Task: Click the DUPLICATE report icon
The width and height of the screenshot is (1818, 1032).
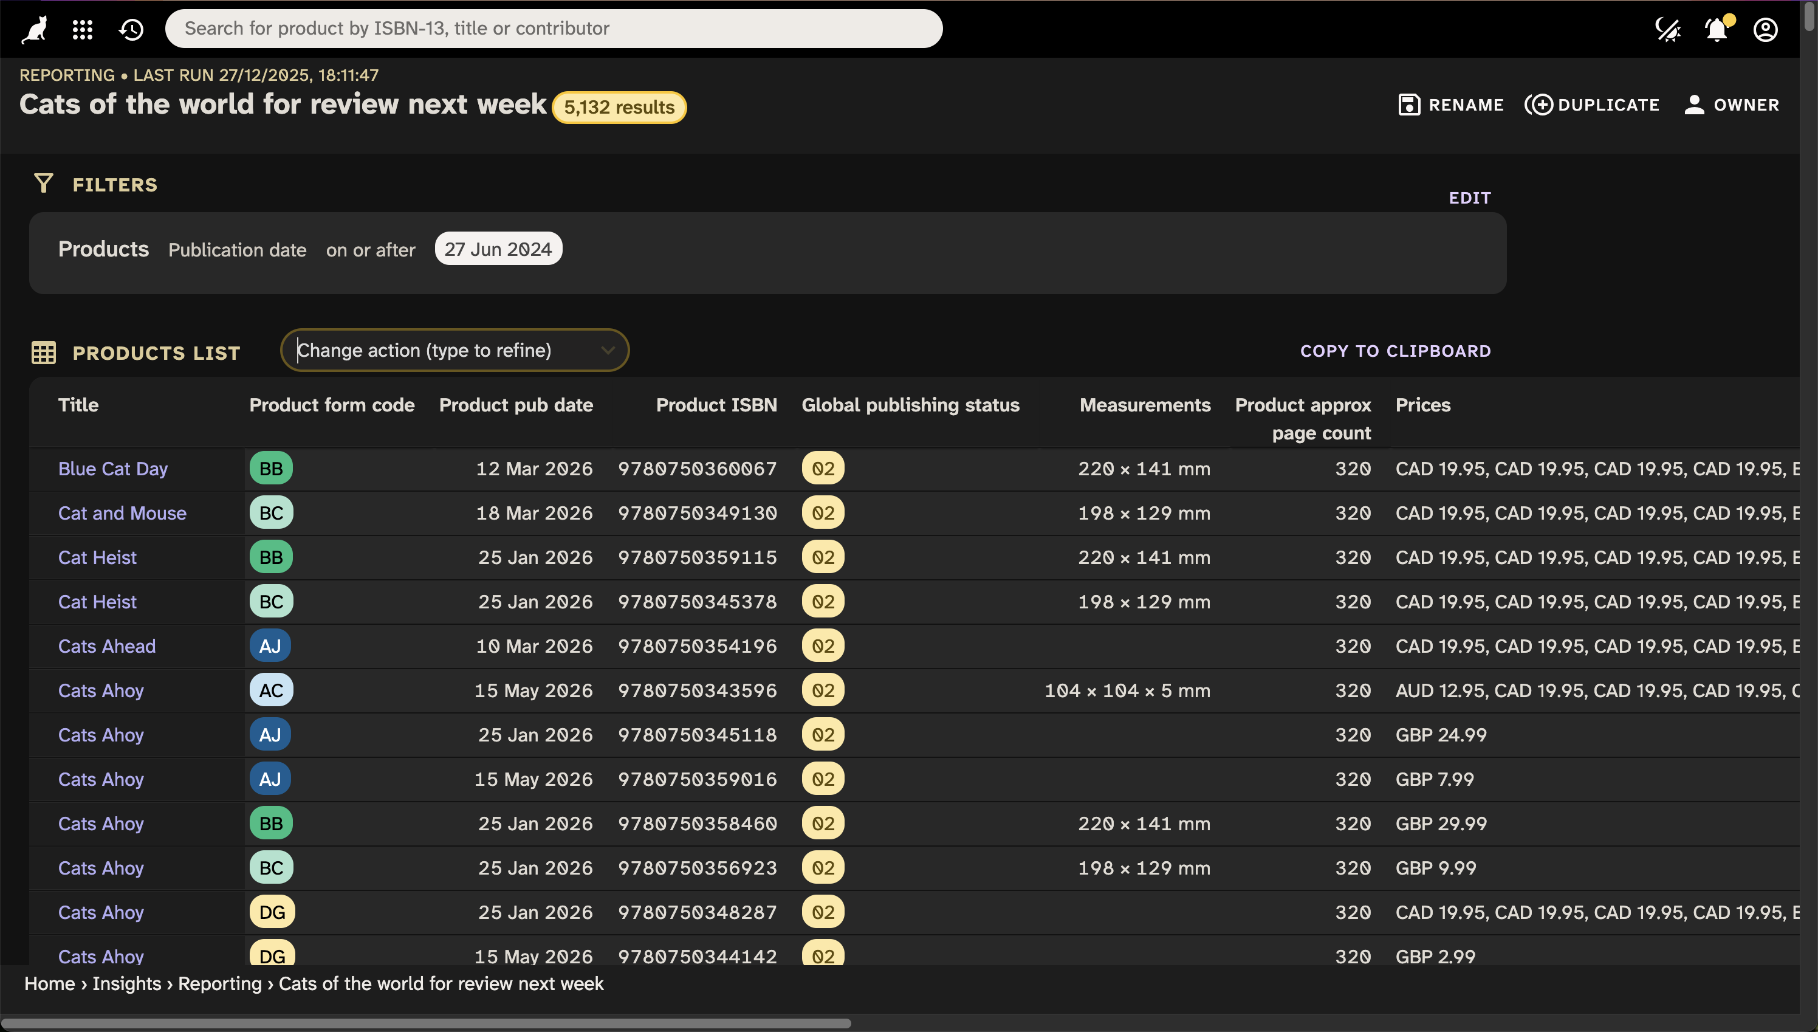Action: click(1541, 104)
